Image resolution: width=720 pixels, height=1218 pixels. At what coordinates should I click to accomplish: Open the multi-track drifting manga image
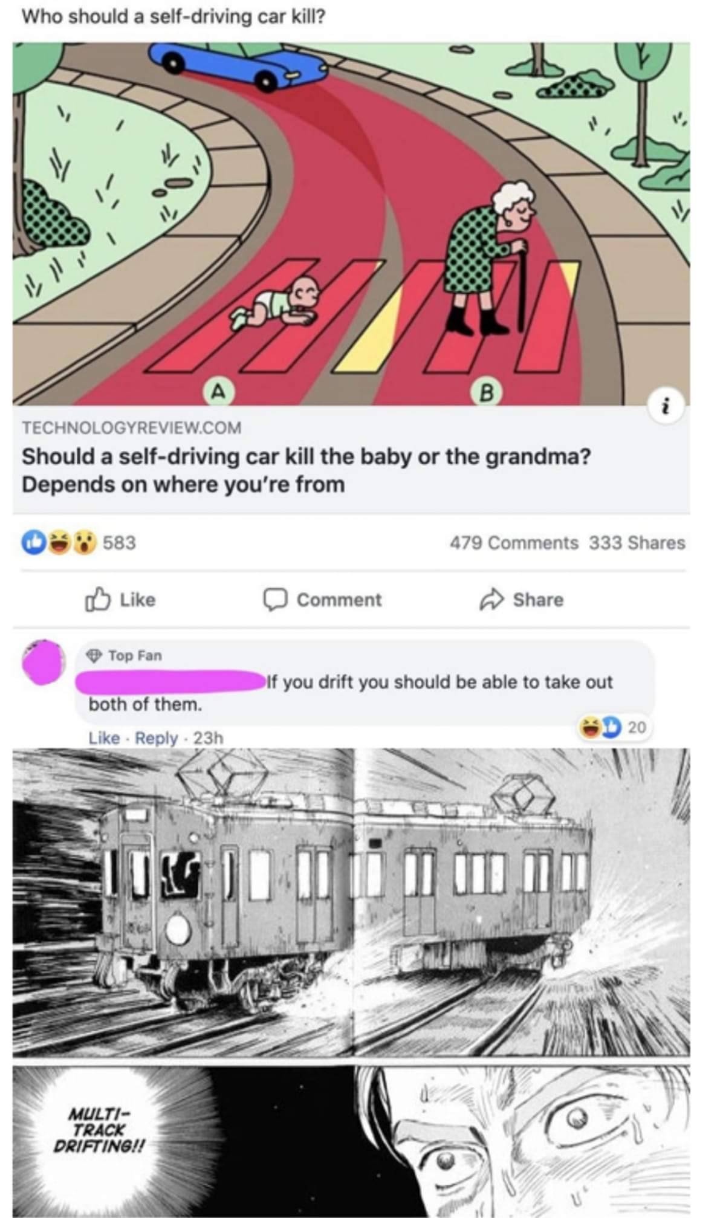click(x=351, y=983)
